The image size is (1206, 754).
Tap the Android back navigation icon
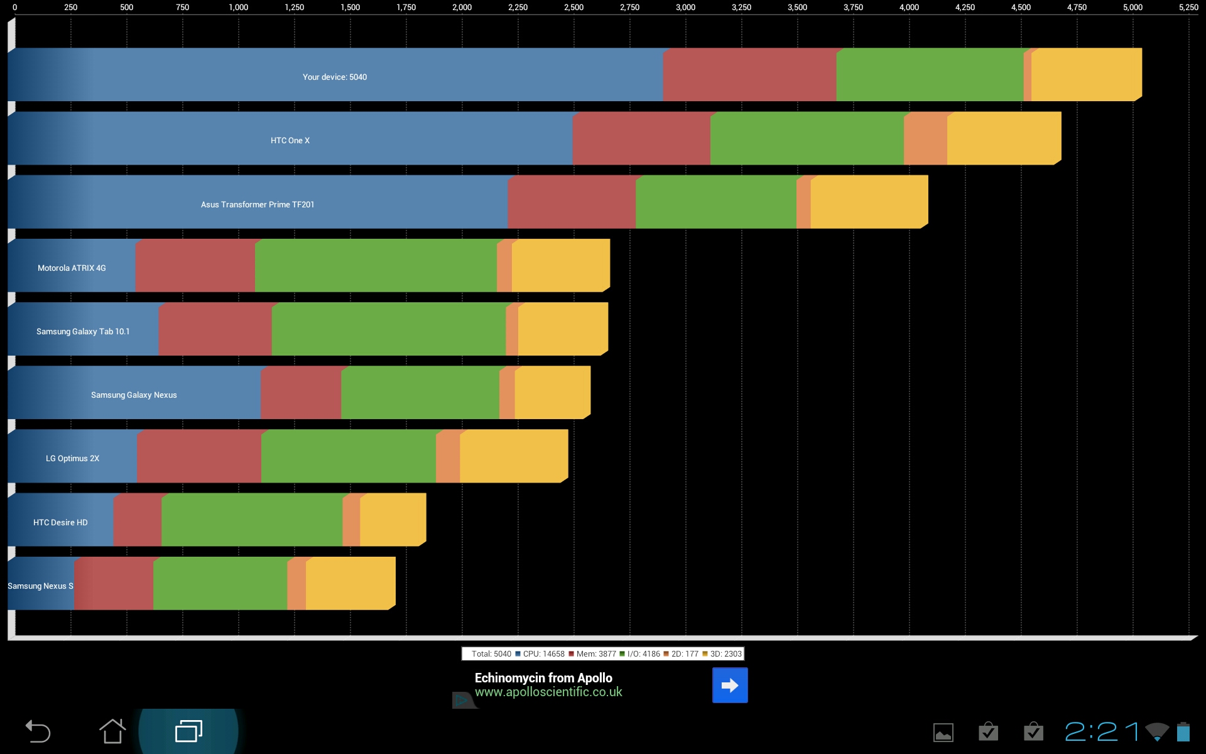pyautogui.click(x=38, y=731)
